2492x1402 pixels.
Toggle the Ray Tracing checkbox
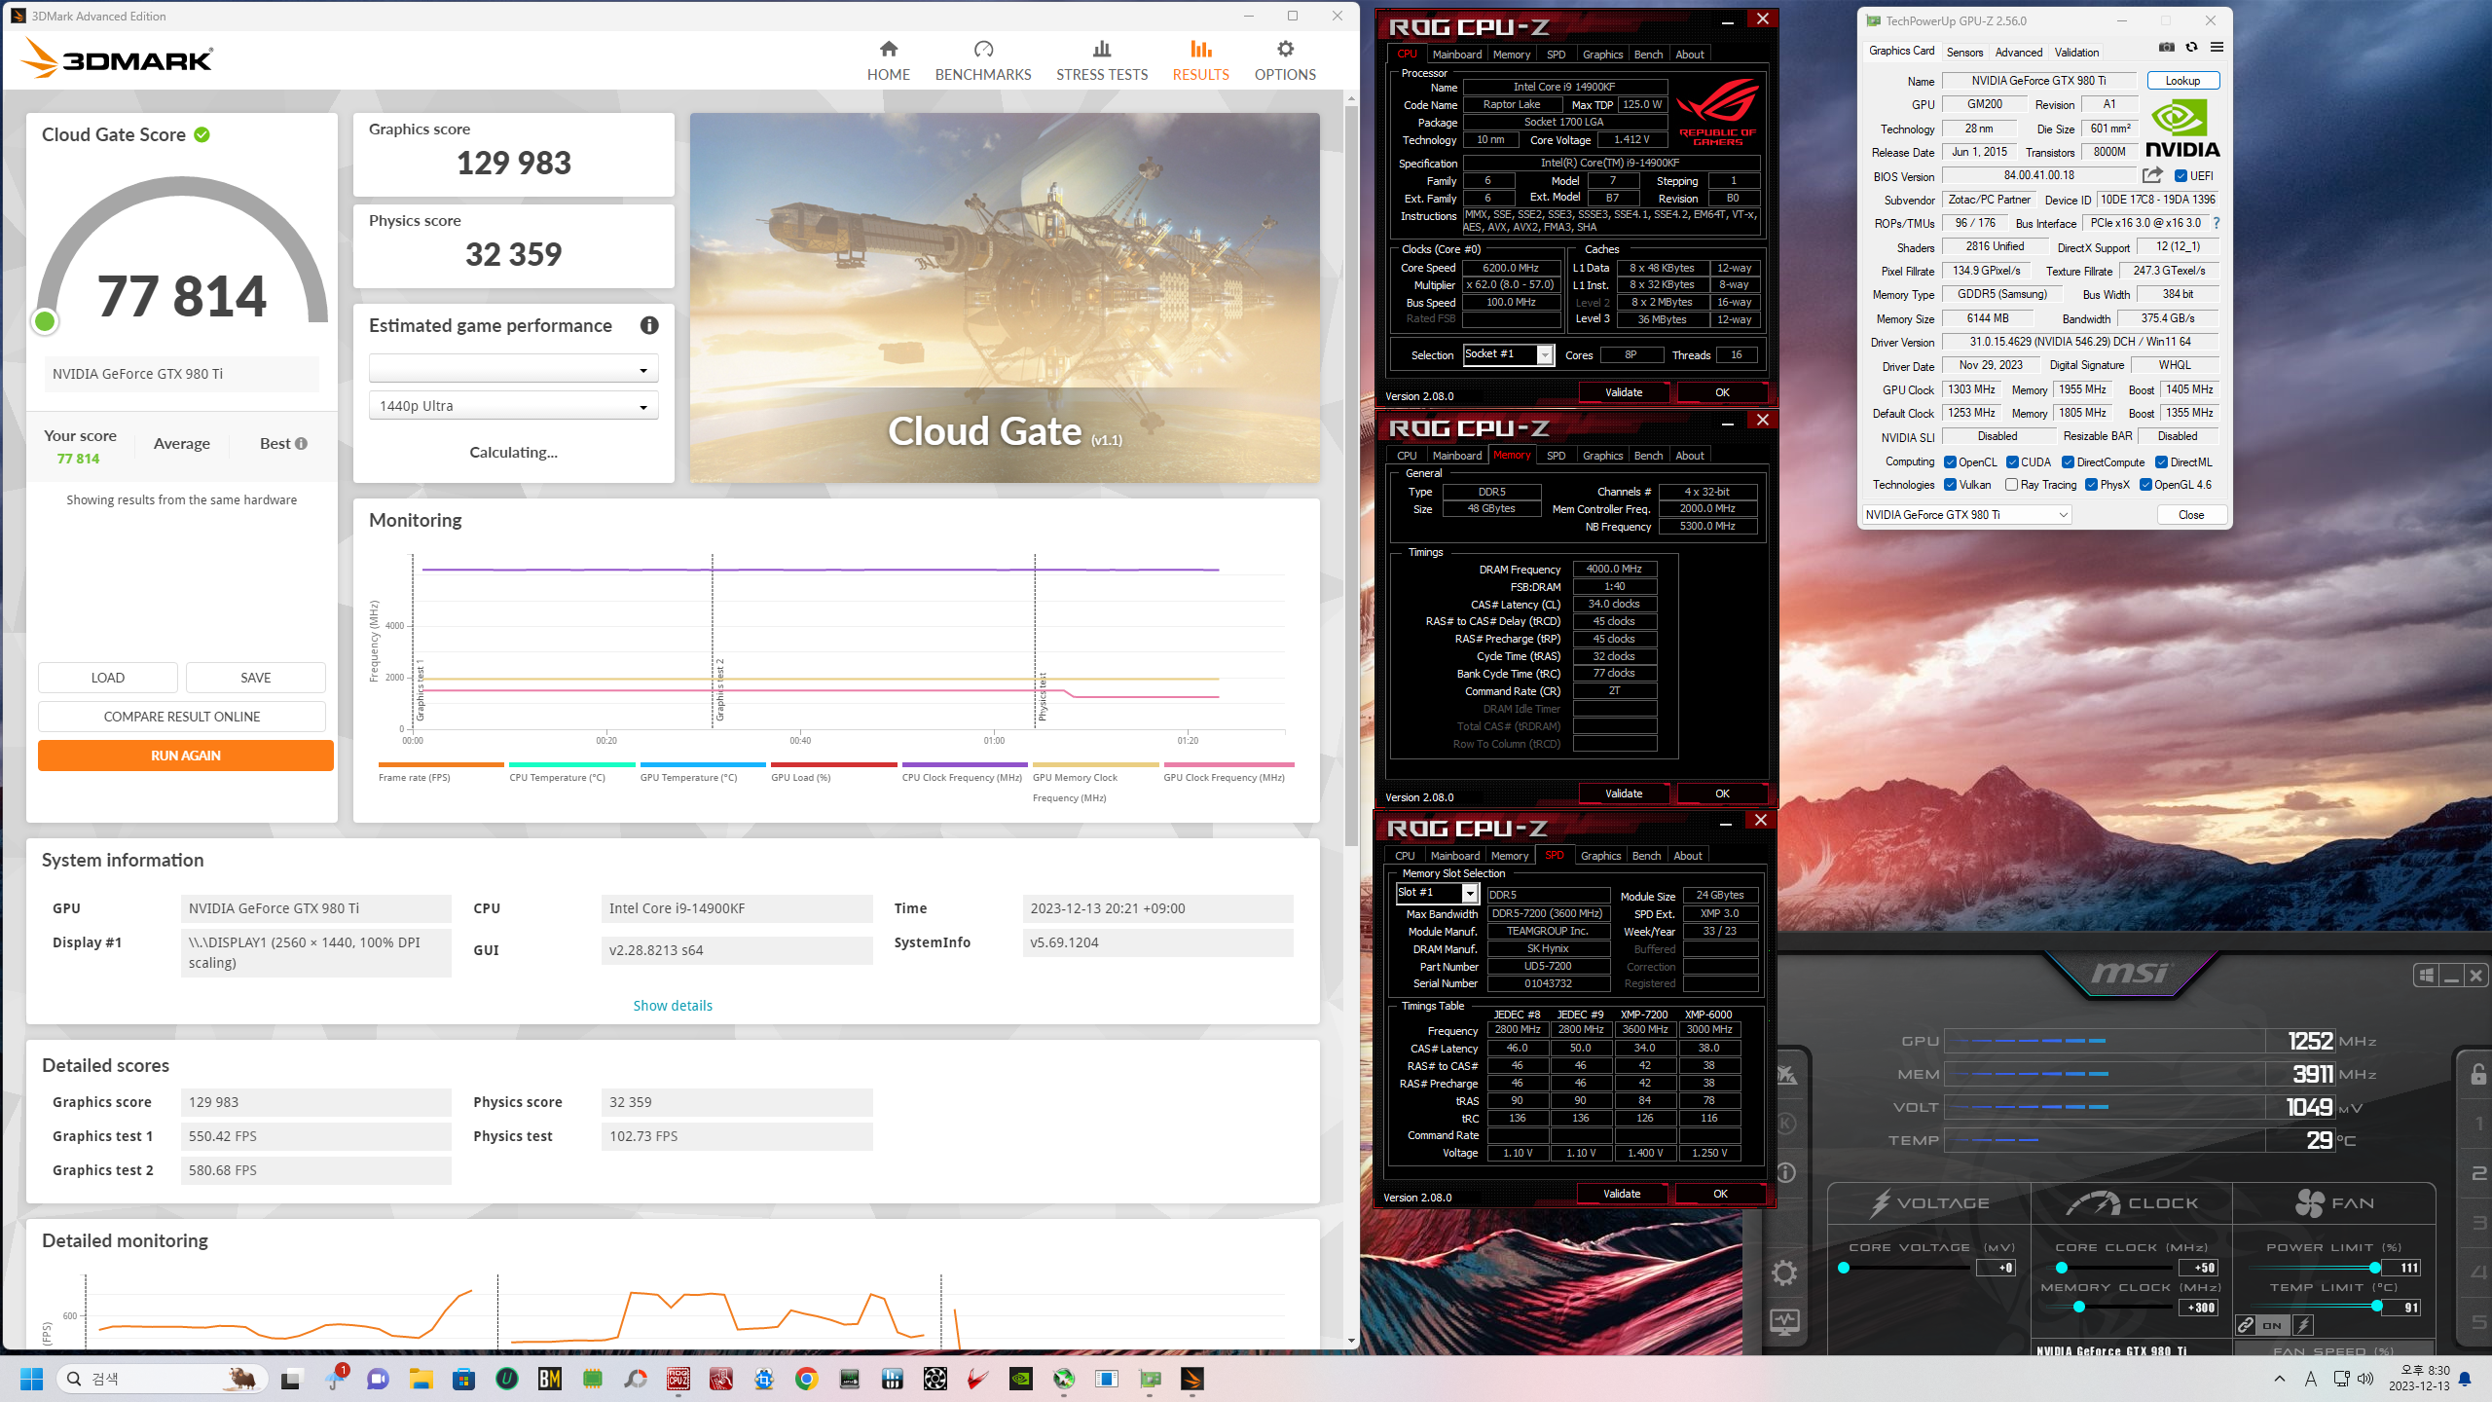click(2011, 485)
